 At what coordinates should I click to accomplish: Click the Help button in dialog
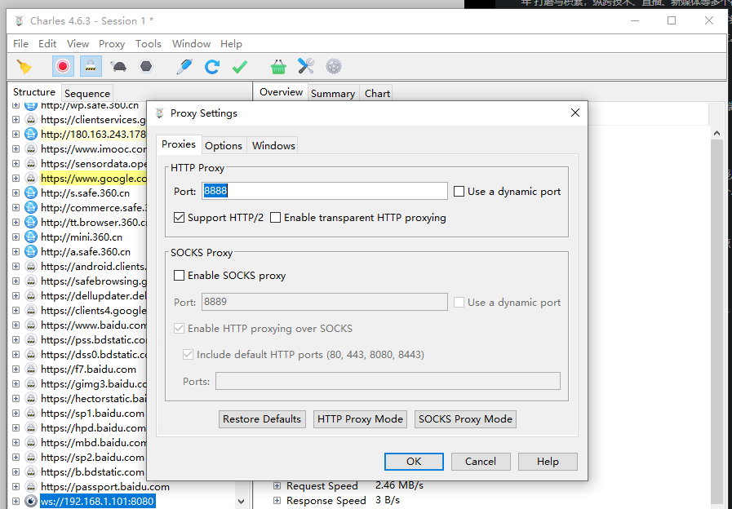548,462
